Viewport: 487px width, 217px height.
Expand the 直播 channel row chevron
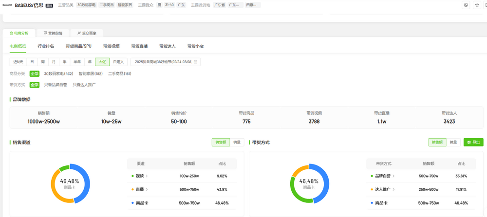[x=147, y=189]
